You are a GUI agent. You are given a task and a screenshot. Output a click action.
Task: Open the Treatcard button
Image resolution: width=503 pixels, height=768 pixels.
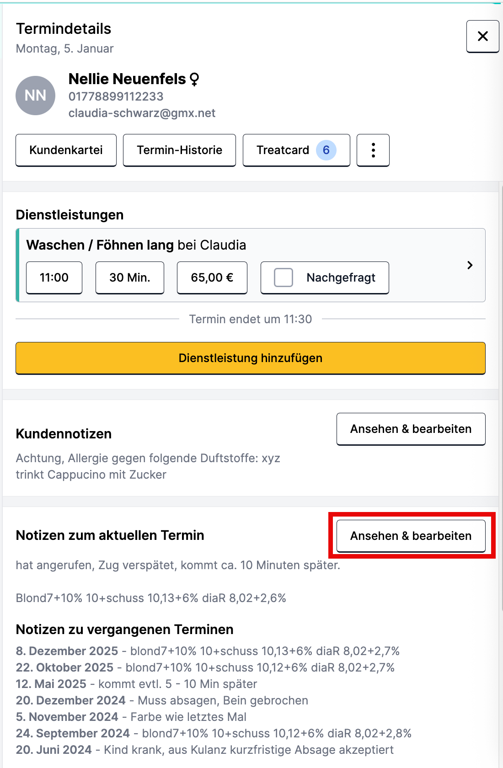[x=284, y=150]
